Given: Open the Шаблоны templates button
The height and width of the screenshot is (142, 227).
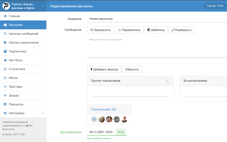Looking at the screenshot, I should click(x=156, y=30).
